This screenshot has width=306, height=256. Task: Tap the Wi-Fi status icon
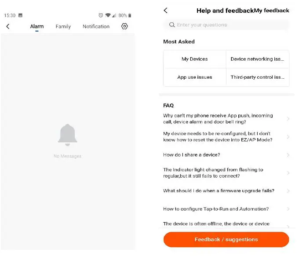pos(108,15)
